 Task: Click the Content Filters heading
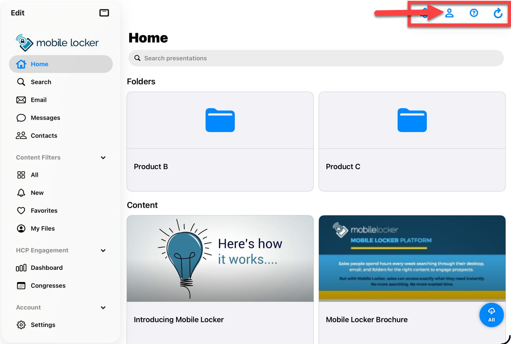pos(38,158)
